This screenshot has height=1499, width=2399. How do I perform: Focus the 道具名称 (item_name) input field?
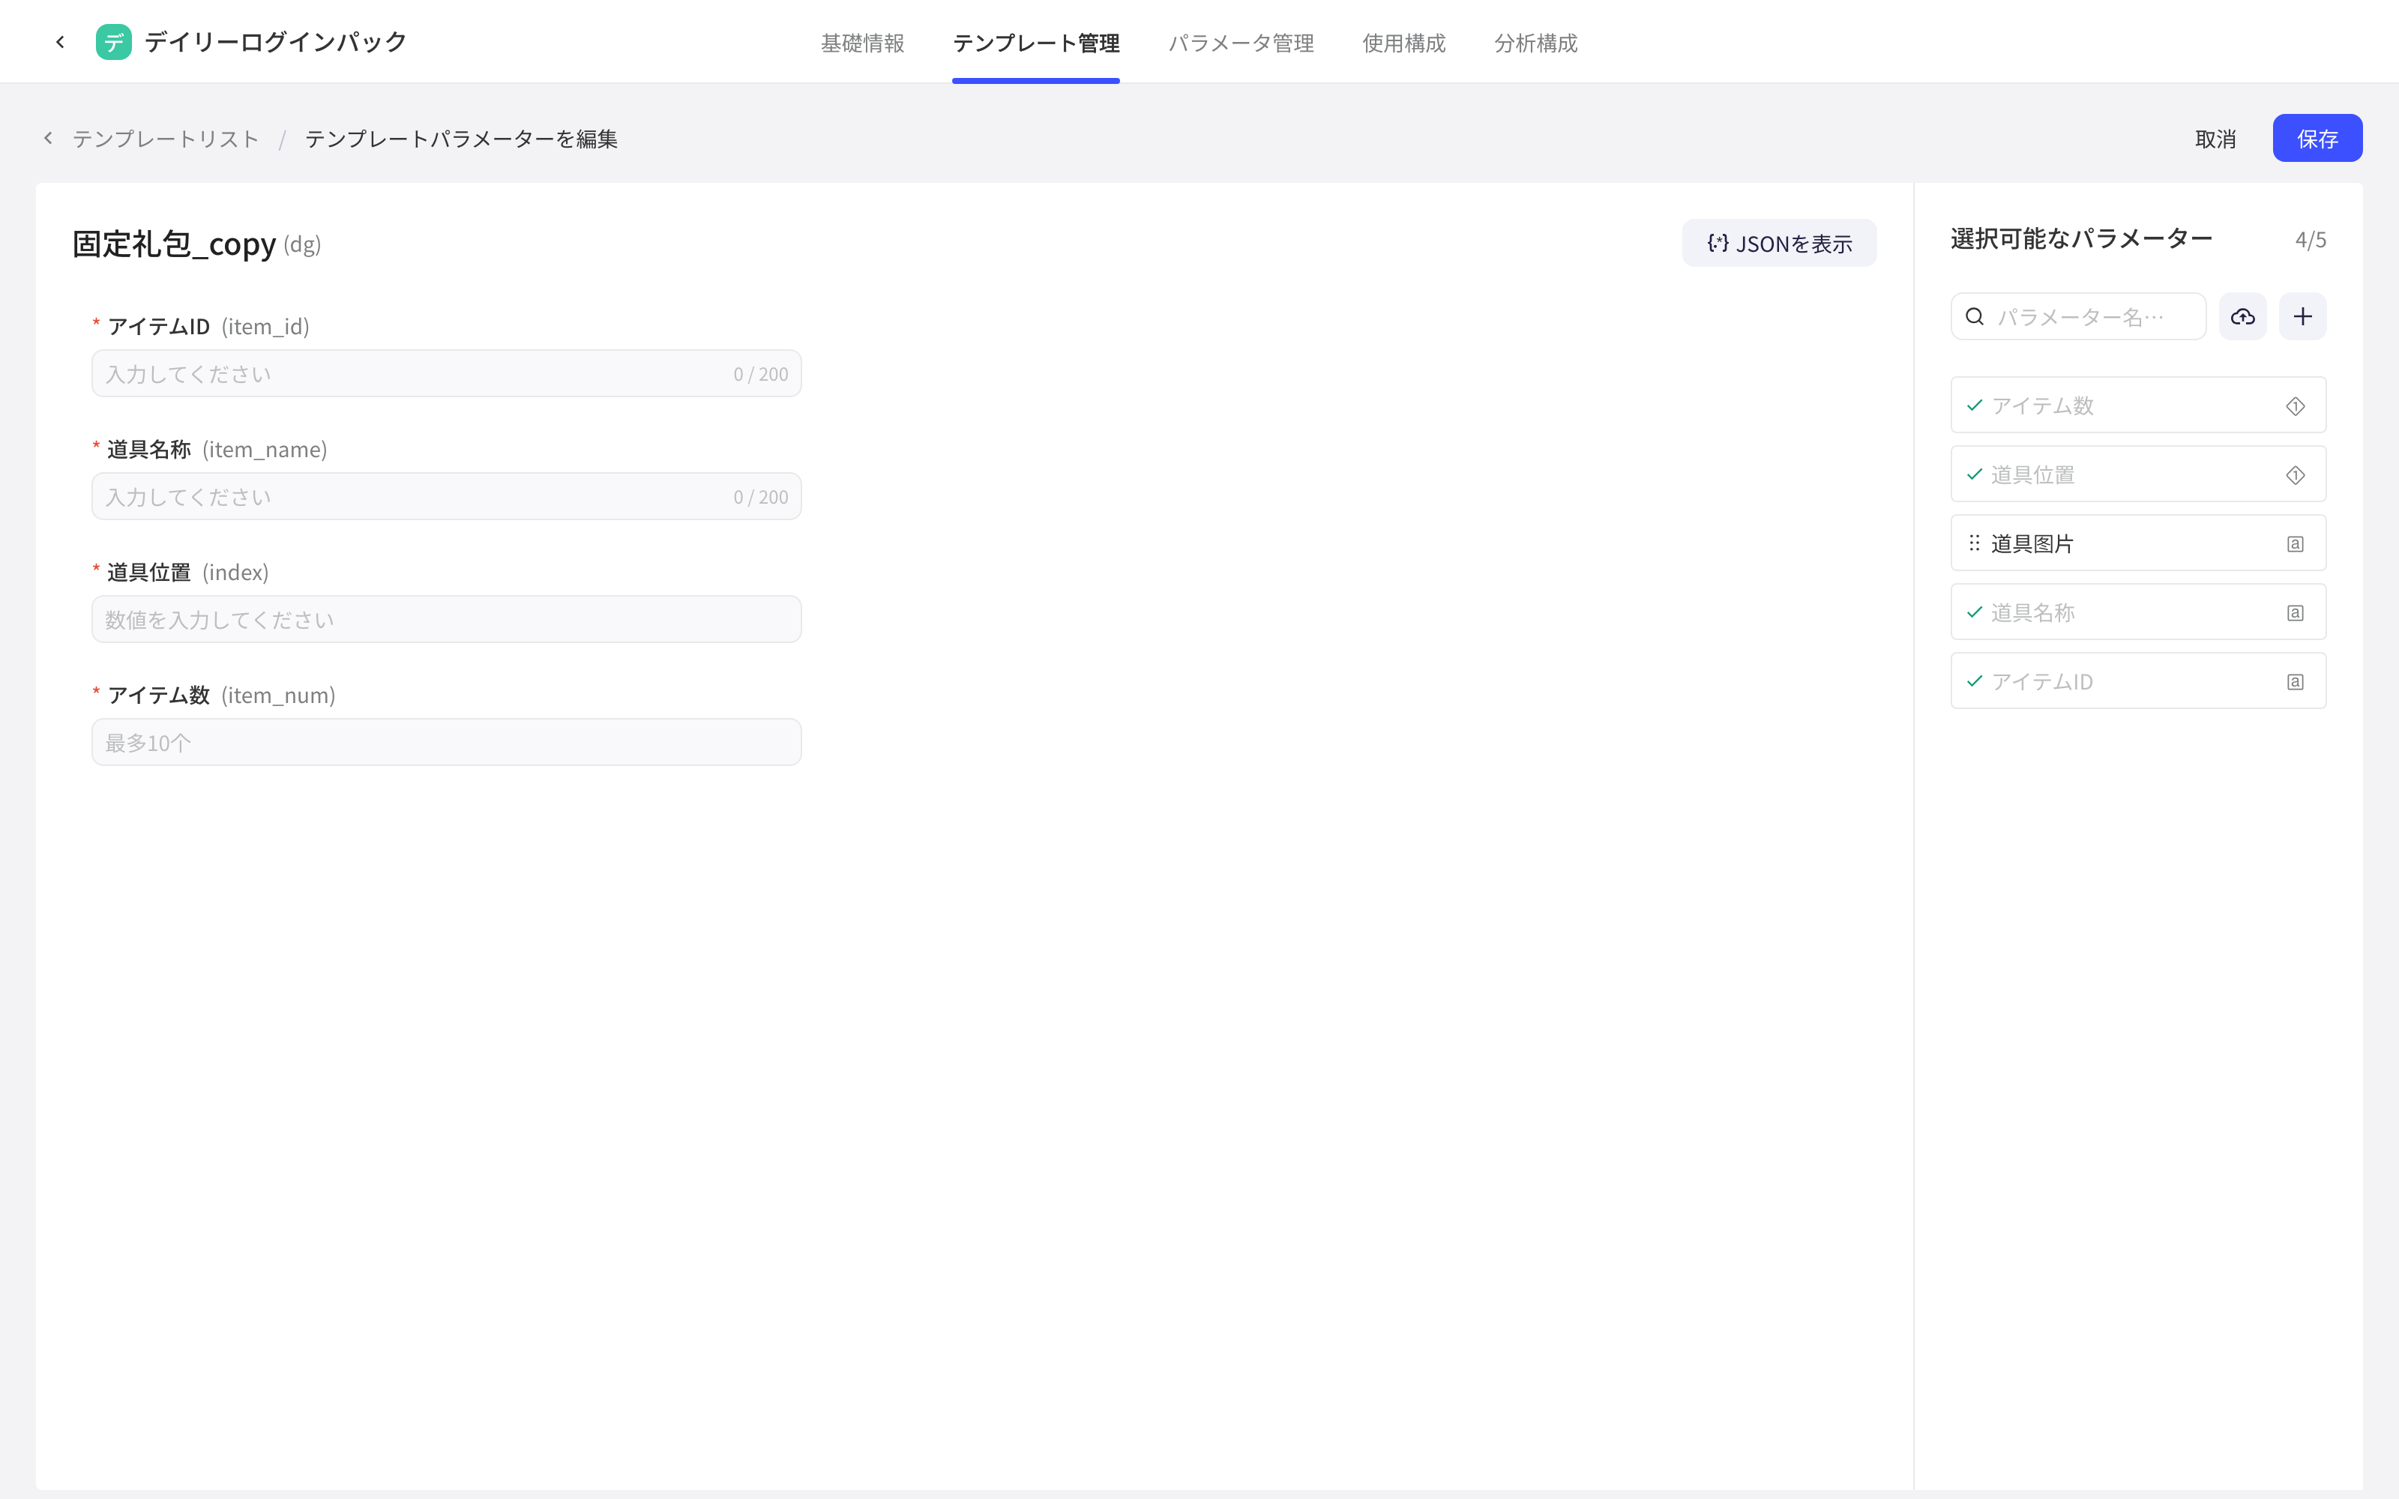[x=446, y=497]
